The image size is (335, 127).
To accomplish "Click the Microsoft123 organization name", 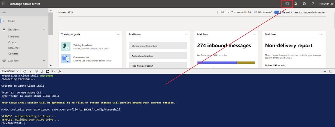I will tap(66, 12).
